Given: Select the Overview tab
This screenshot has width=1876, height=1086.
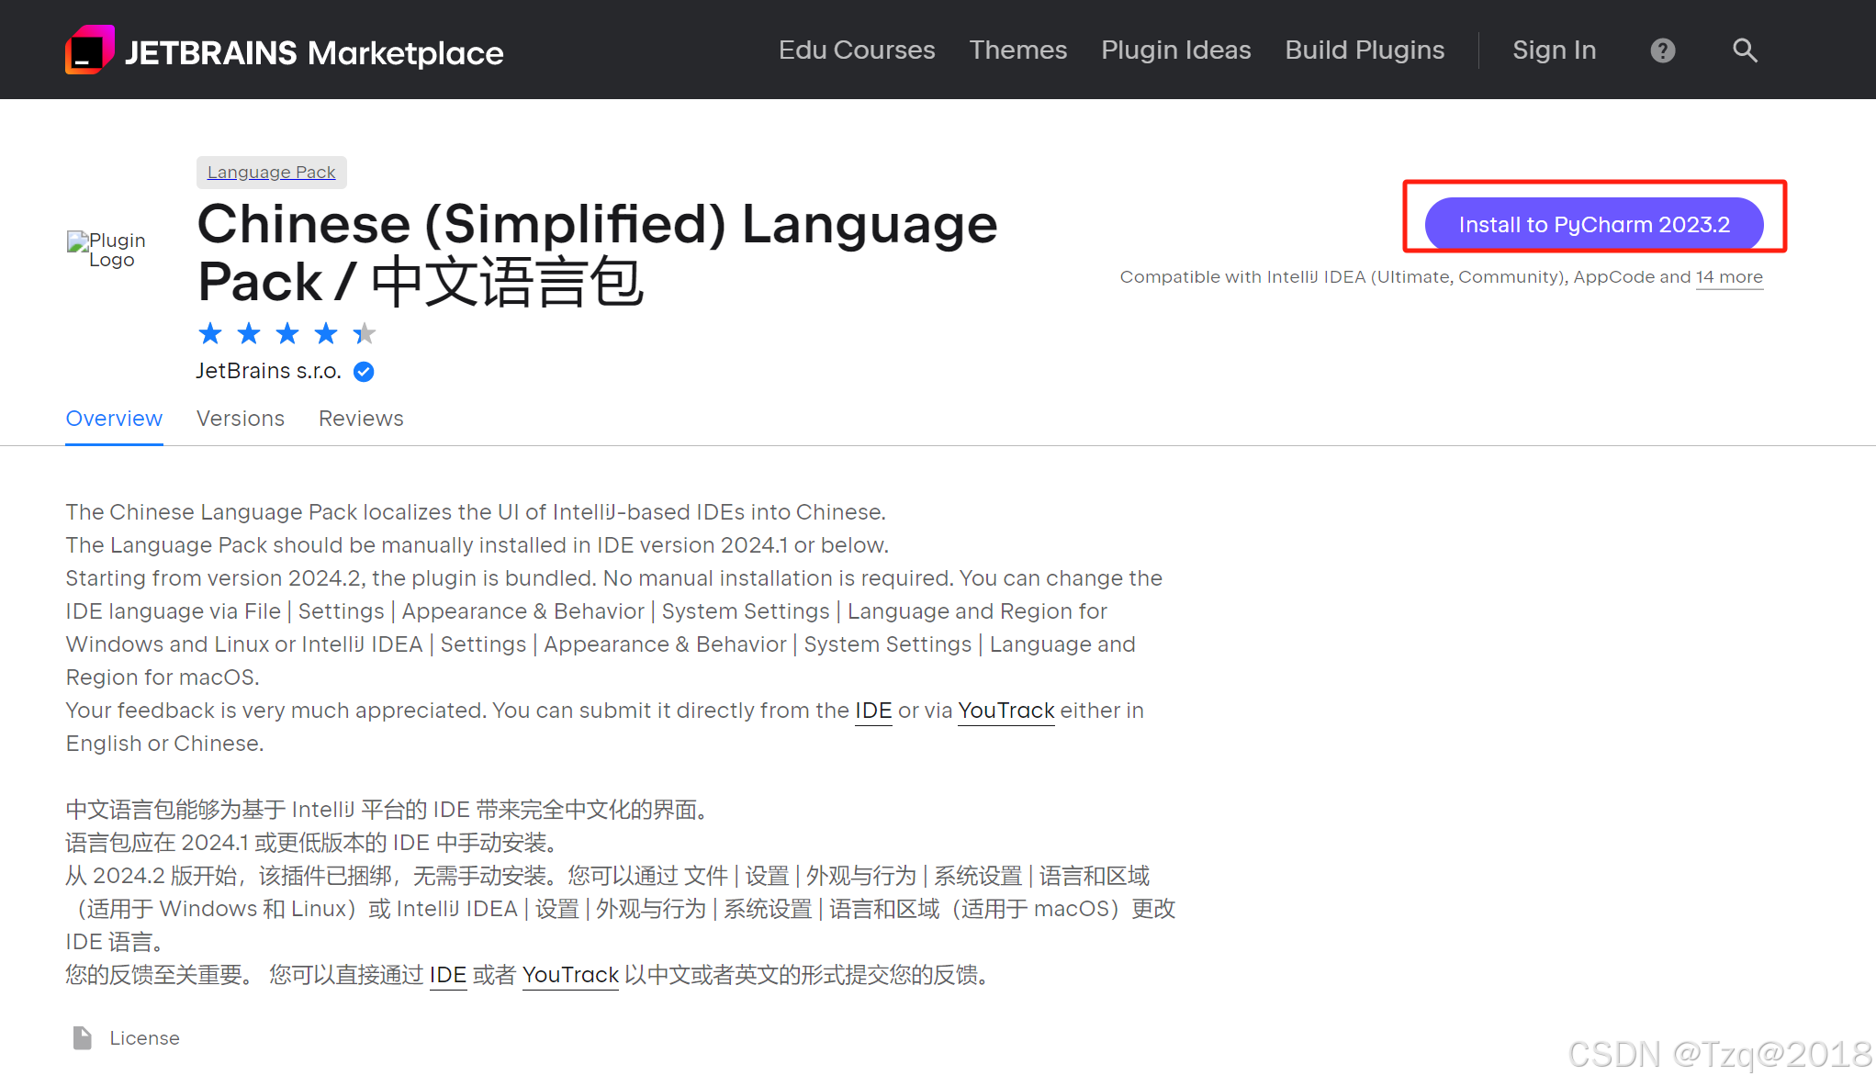Looking at the screenshot, I should [114, 419].
